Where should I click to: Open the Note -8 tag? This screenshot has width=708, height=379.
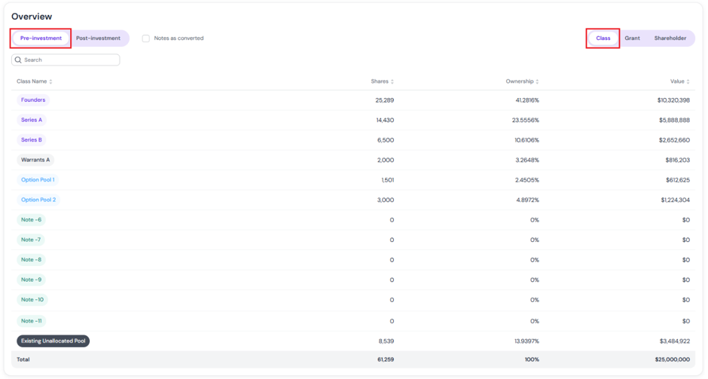[31, 260]
